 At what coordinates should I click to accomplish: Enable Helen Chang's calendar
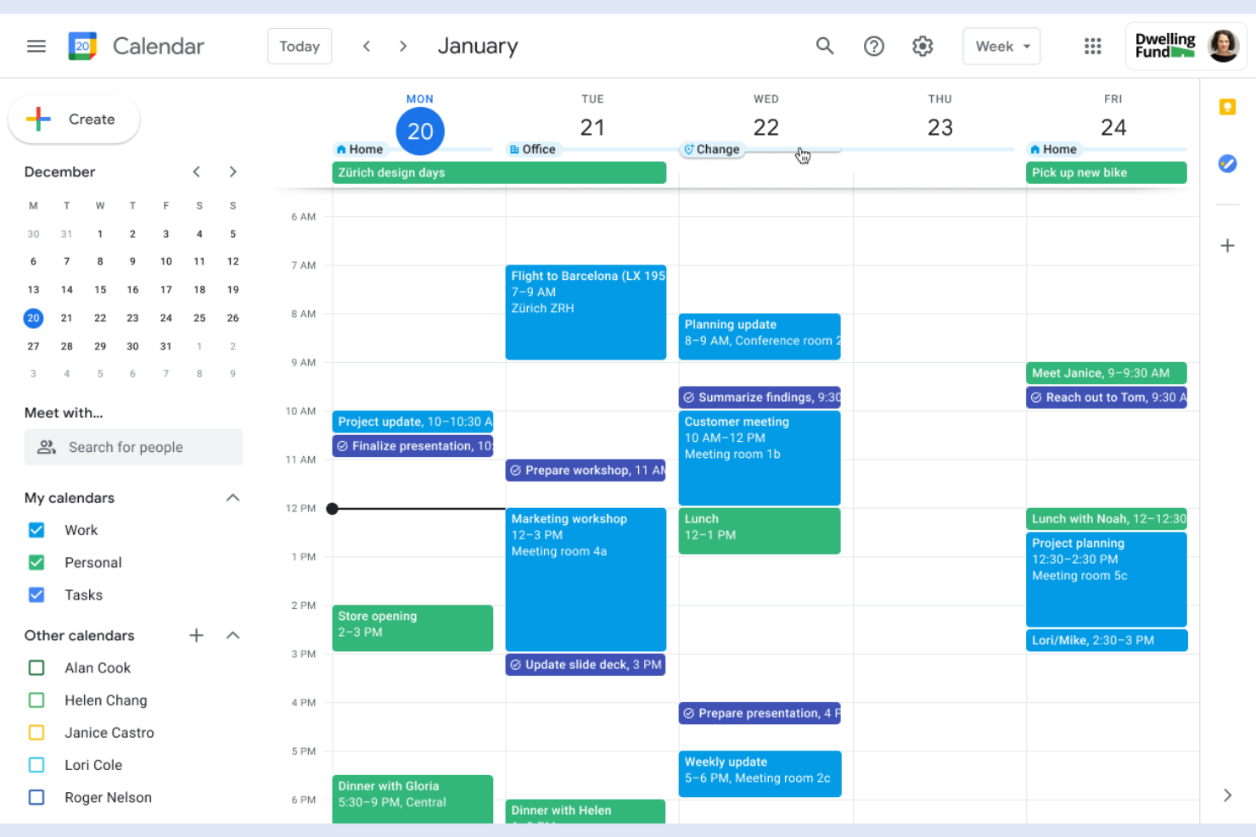(36, 700)
